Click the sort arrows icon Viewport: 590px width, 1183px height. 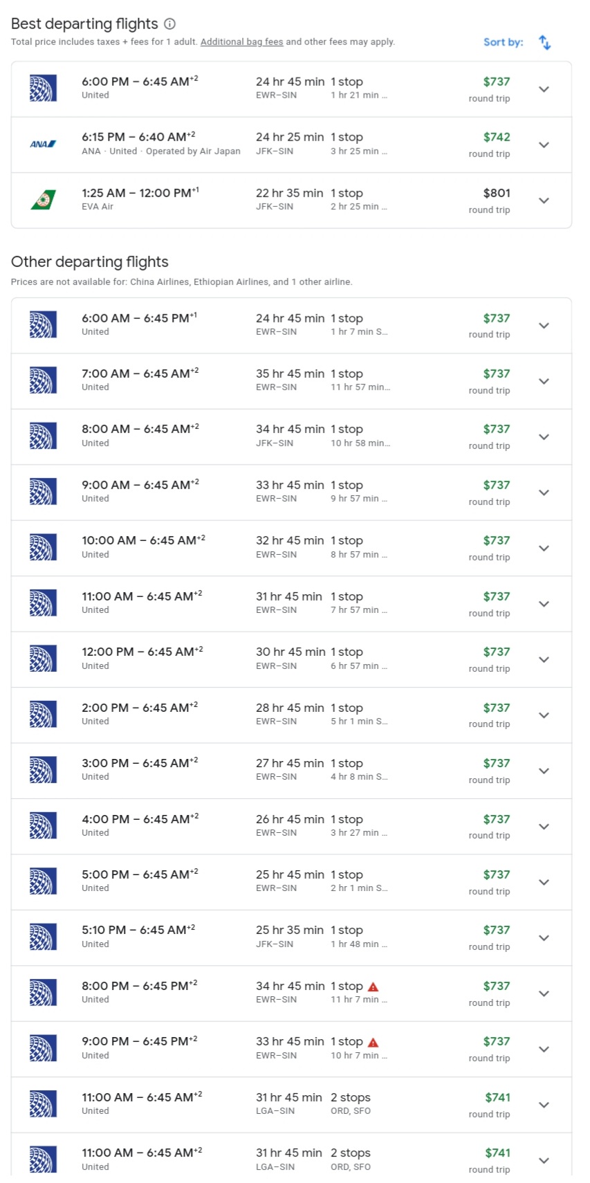tap(545, 43)
